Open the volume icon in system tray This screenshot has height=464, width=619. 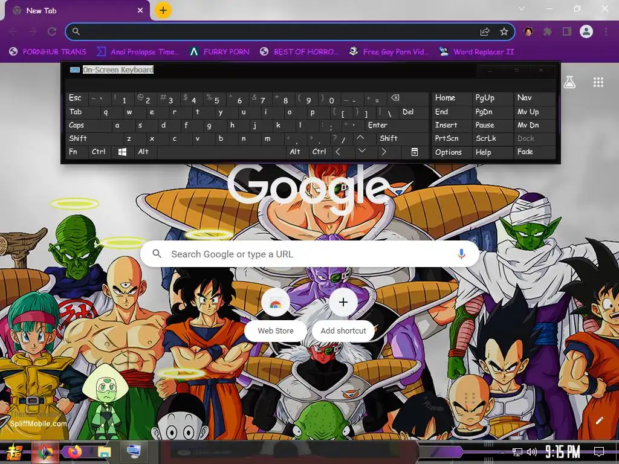pos(532,452)
